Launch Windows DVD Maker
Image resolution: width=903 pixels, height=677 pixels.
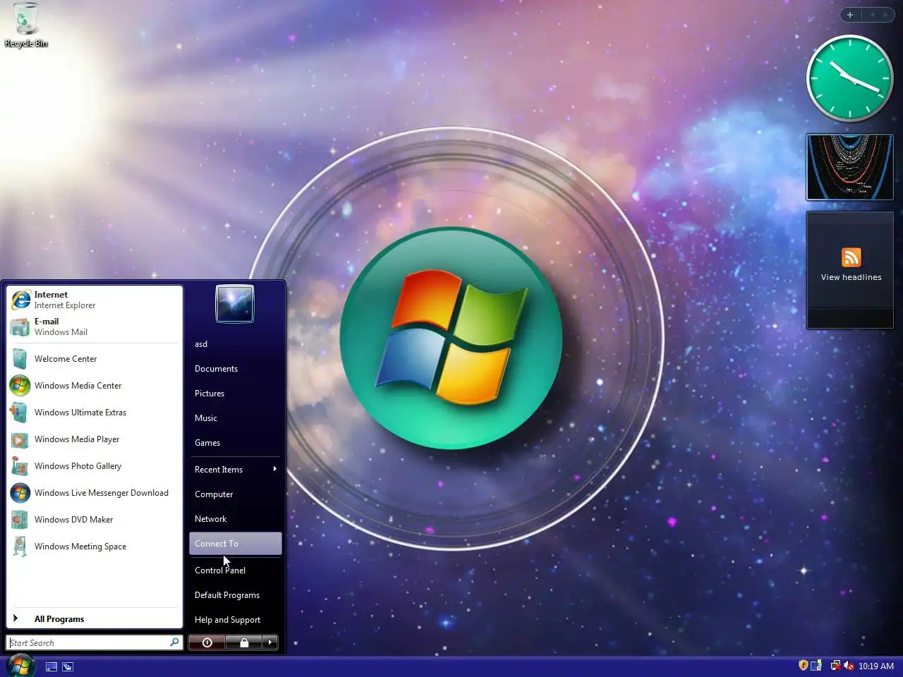click(x=95, y=520)
